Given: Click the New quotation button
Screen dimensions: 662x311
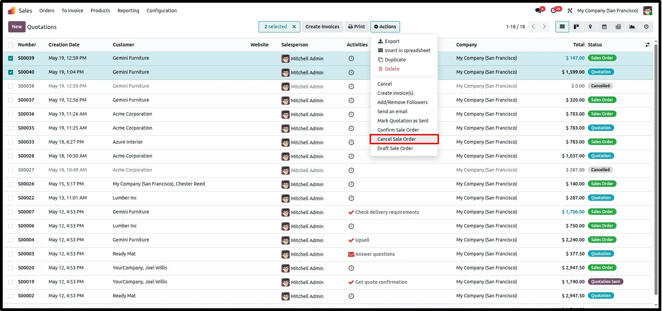Looking at the screenshot, I should (17, 27).
